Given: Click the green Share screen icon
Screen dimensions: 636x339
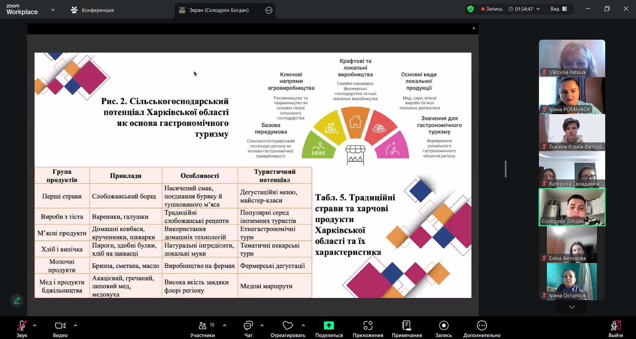Looking at the screenshot, I should pyautogui.click(x=329, y=326).
